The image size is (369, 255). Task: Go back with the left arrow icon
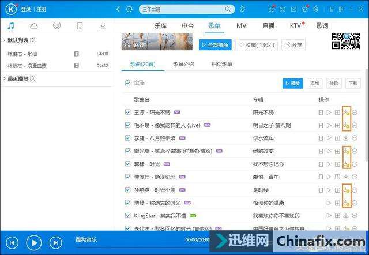click(118, 9)
